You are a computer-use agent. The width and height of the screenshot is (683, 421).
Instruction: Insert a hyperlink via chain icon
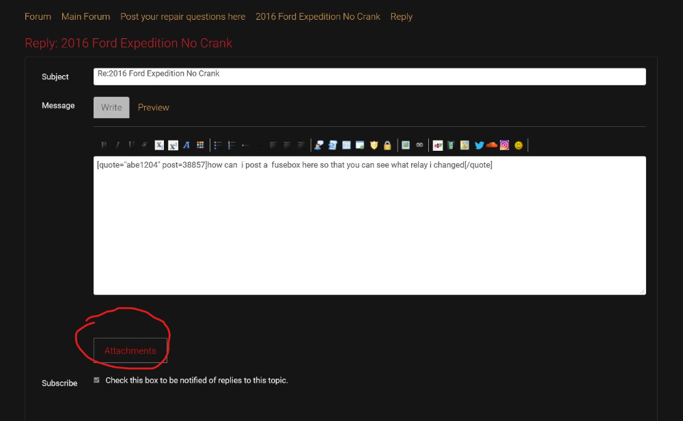pos(419,145)
